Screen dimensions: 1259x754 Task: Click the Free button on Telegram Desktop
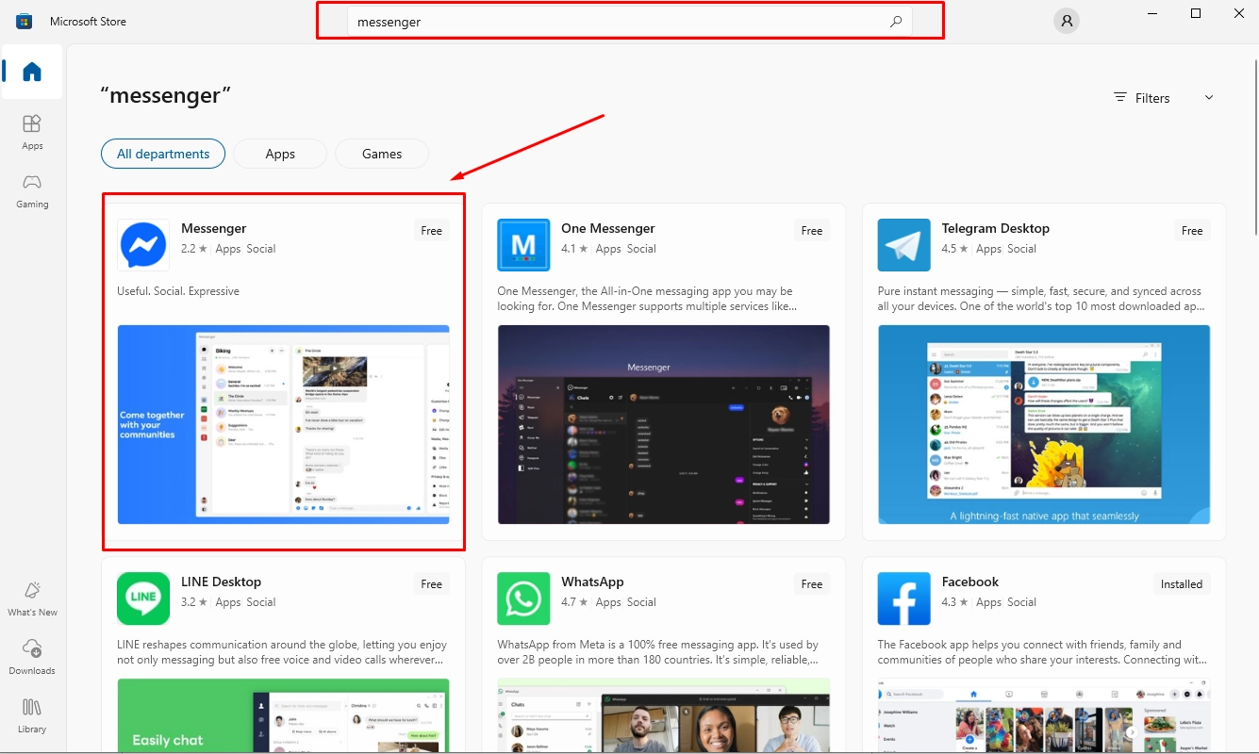pos(1192,231)
